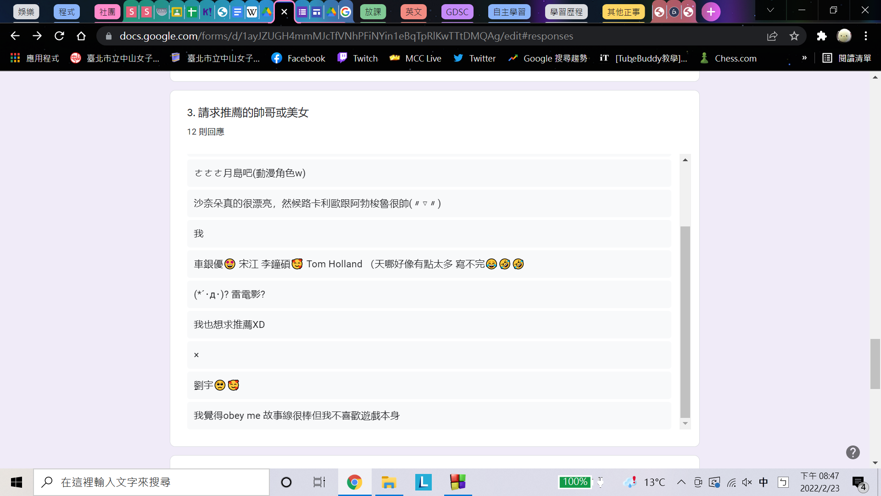
Task: Open the reading list button
Action: tap(847, 58)
